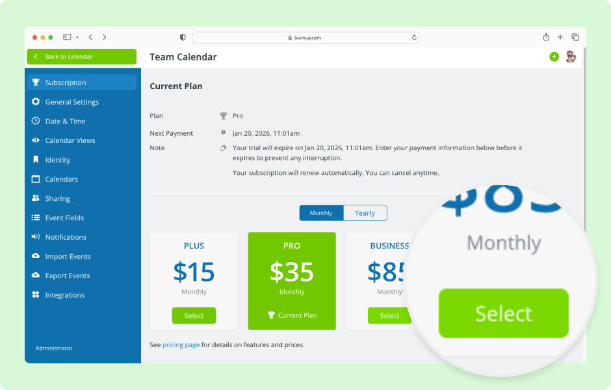Viewport: 611px width, 390px height.
Task: Open the Sharing section
Action: pyautogui.click(x=57, y=199)
